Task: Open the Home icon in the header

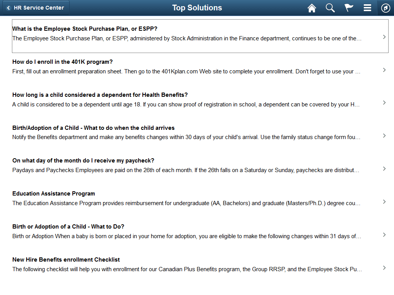Action: [x=312, y=8]
